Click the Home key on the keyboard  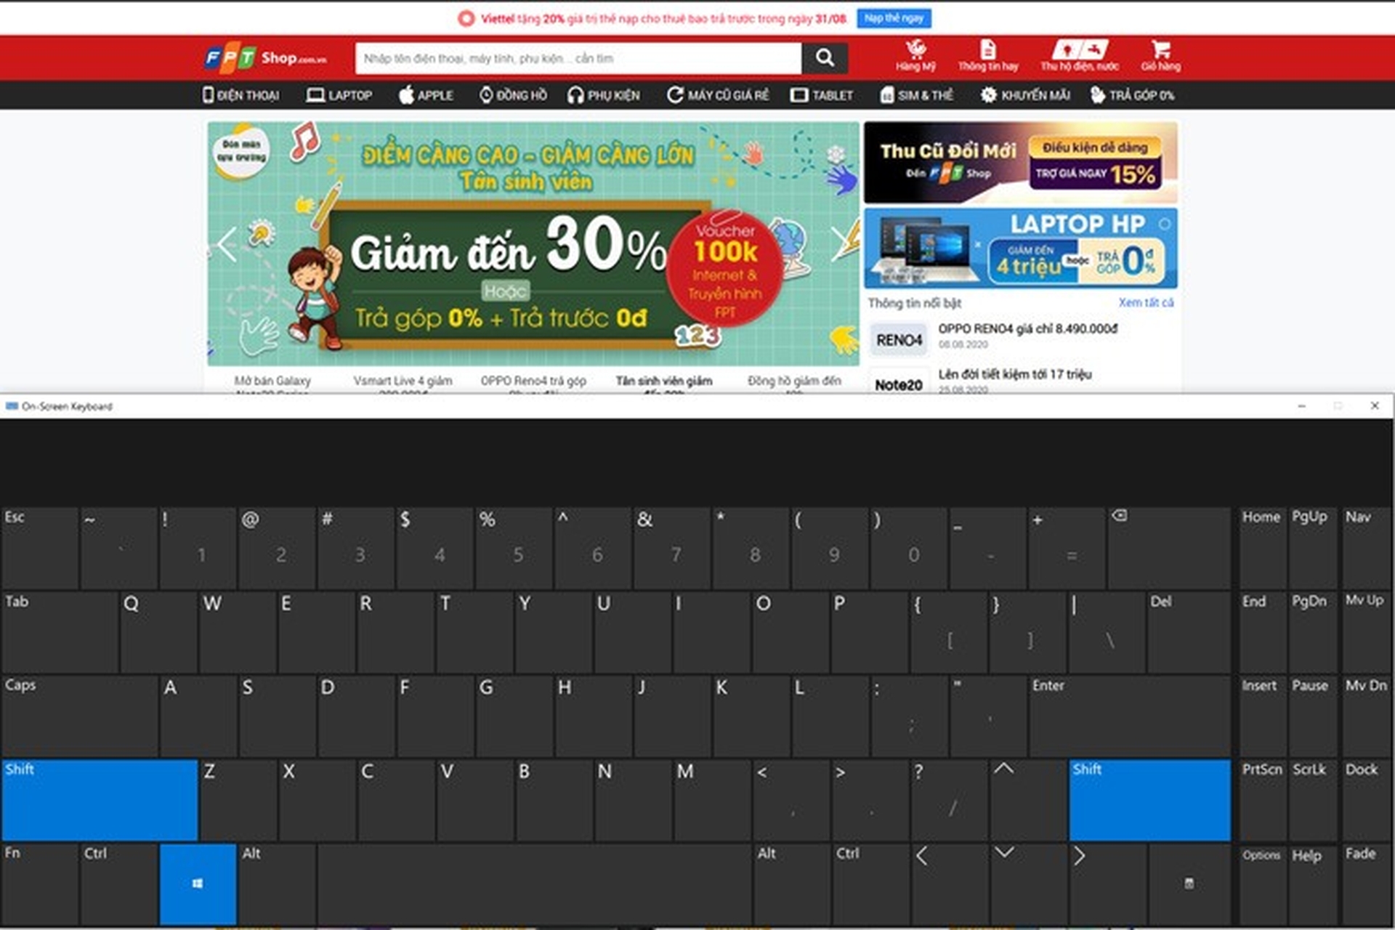click(x=1262, y=548)
